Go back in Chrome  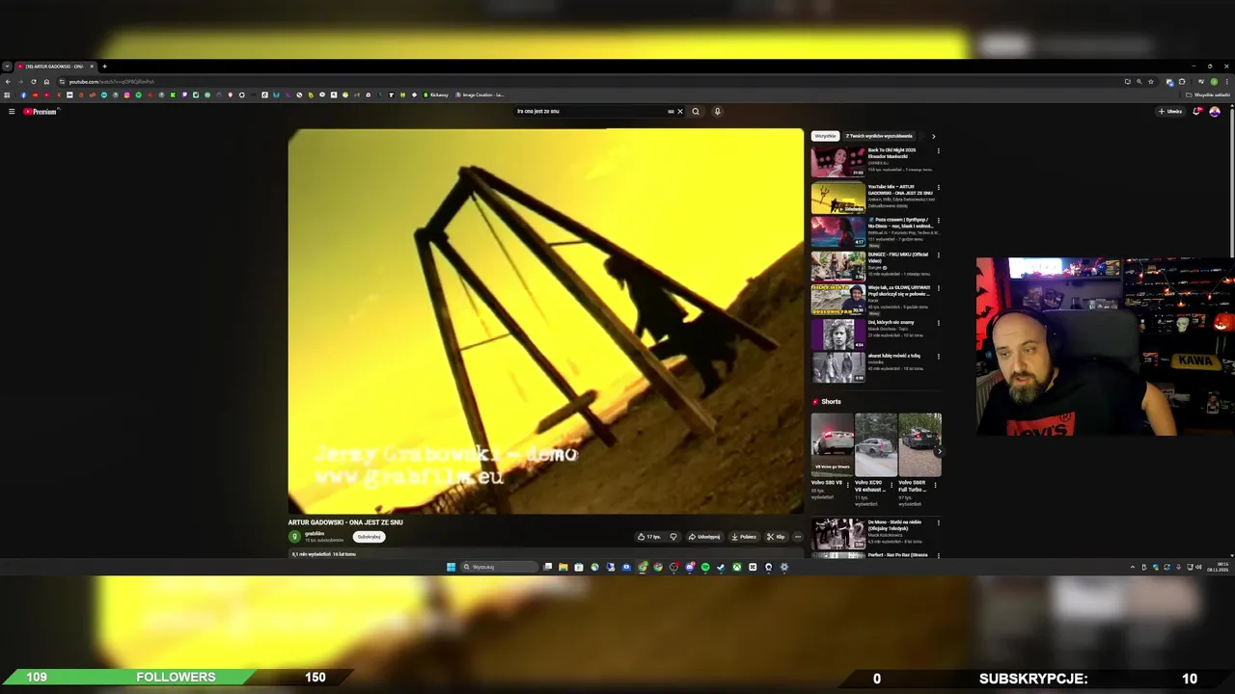[8, 82]
